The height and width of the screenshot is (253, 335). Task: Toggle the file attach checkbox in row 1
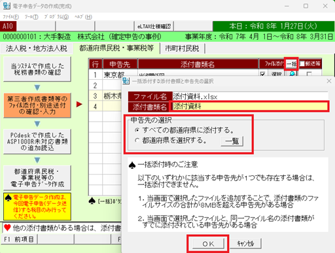coord(263,74)
